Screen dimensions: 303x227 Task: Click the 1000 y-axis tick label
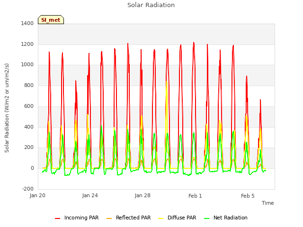27,65
